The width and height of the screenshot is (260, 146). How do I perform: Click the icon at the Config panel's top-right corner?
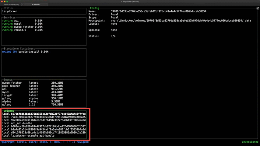tap(258, 8)
